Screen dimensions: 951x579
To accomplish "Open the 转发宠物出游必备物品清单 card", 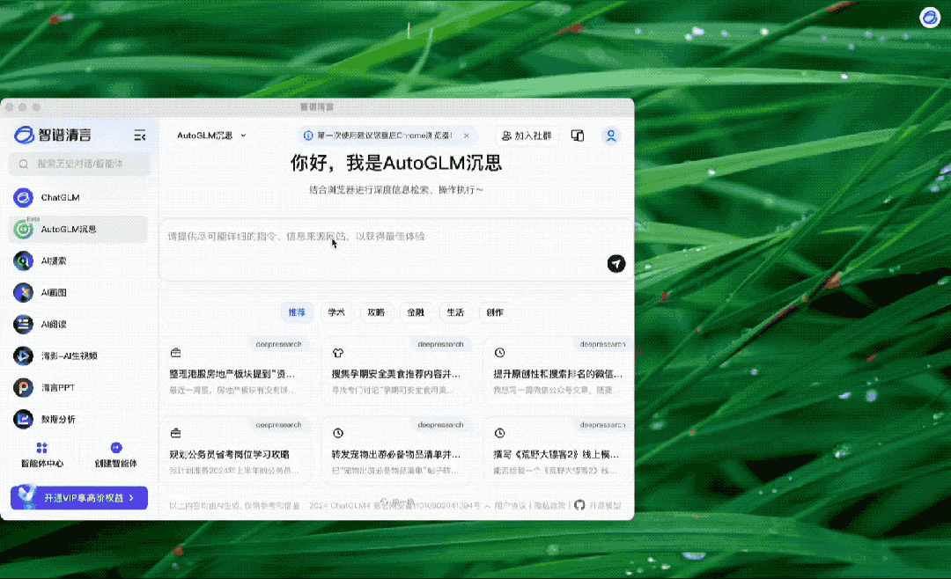I will [396, 451].
